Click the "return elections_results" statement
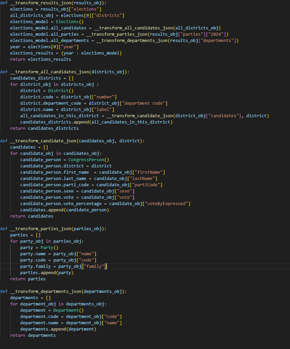290x349 pixels. 41,59
